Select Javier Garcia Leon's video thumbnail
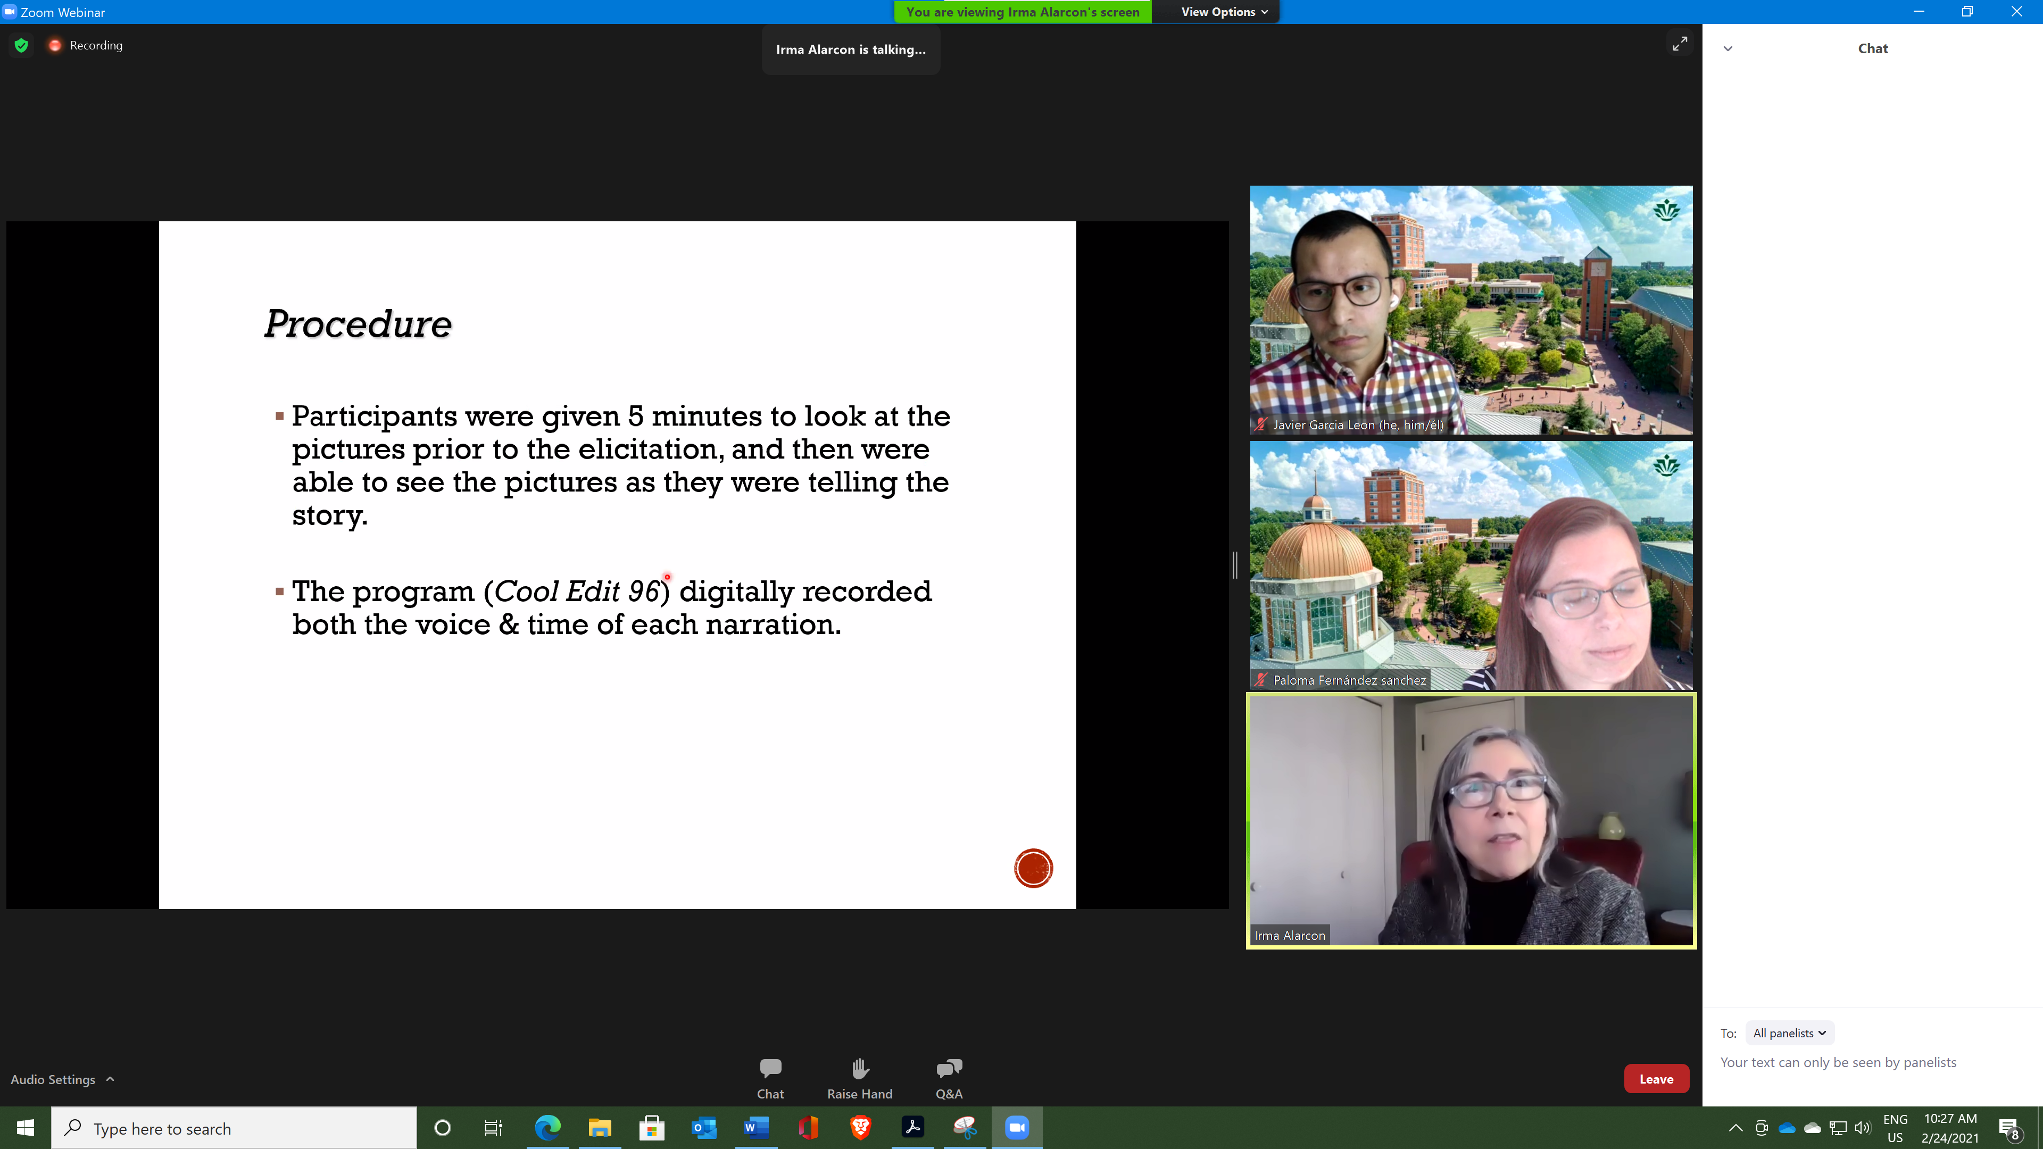This screenshot has width=2043, height=1149. pos(1471,309)
